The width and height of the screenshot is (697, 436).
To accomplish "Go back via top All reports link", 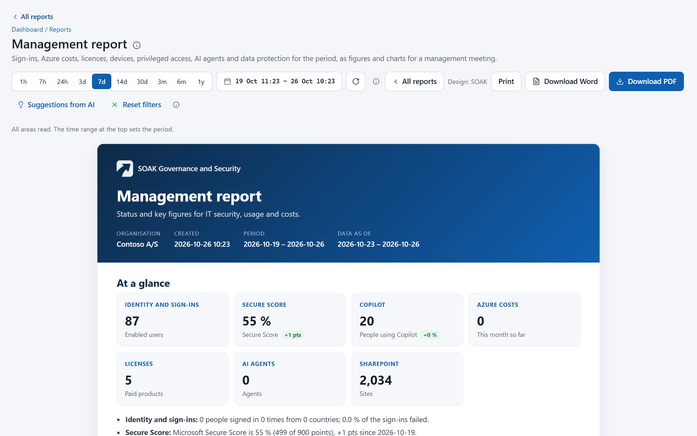I will point(33,17).
